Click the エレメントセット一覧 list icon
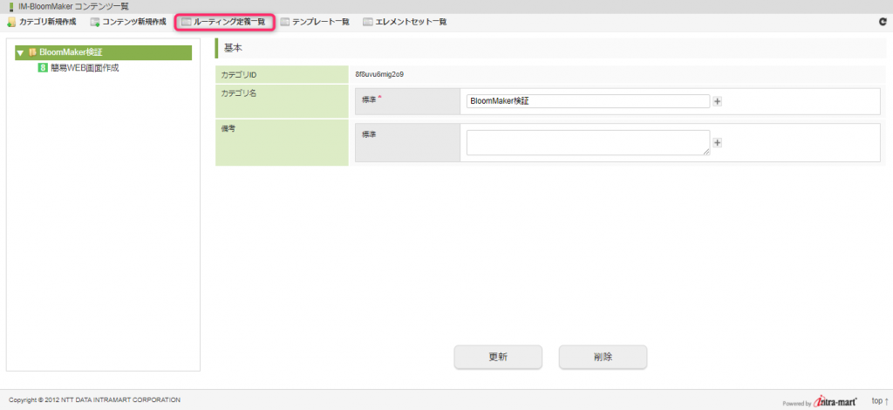 (368, 22)
